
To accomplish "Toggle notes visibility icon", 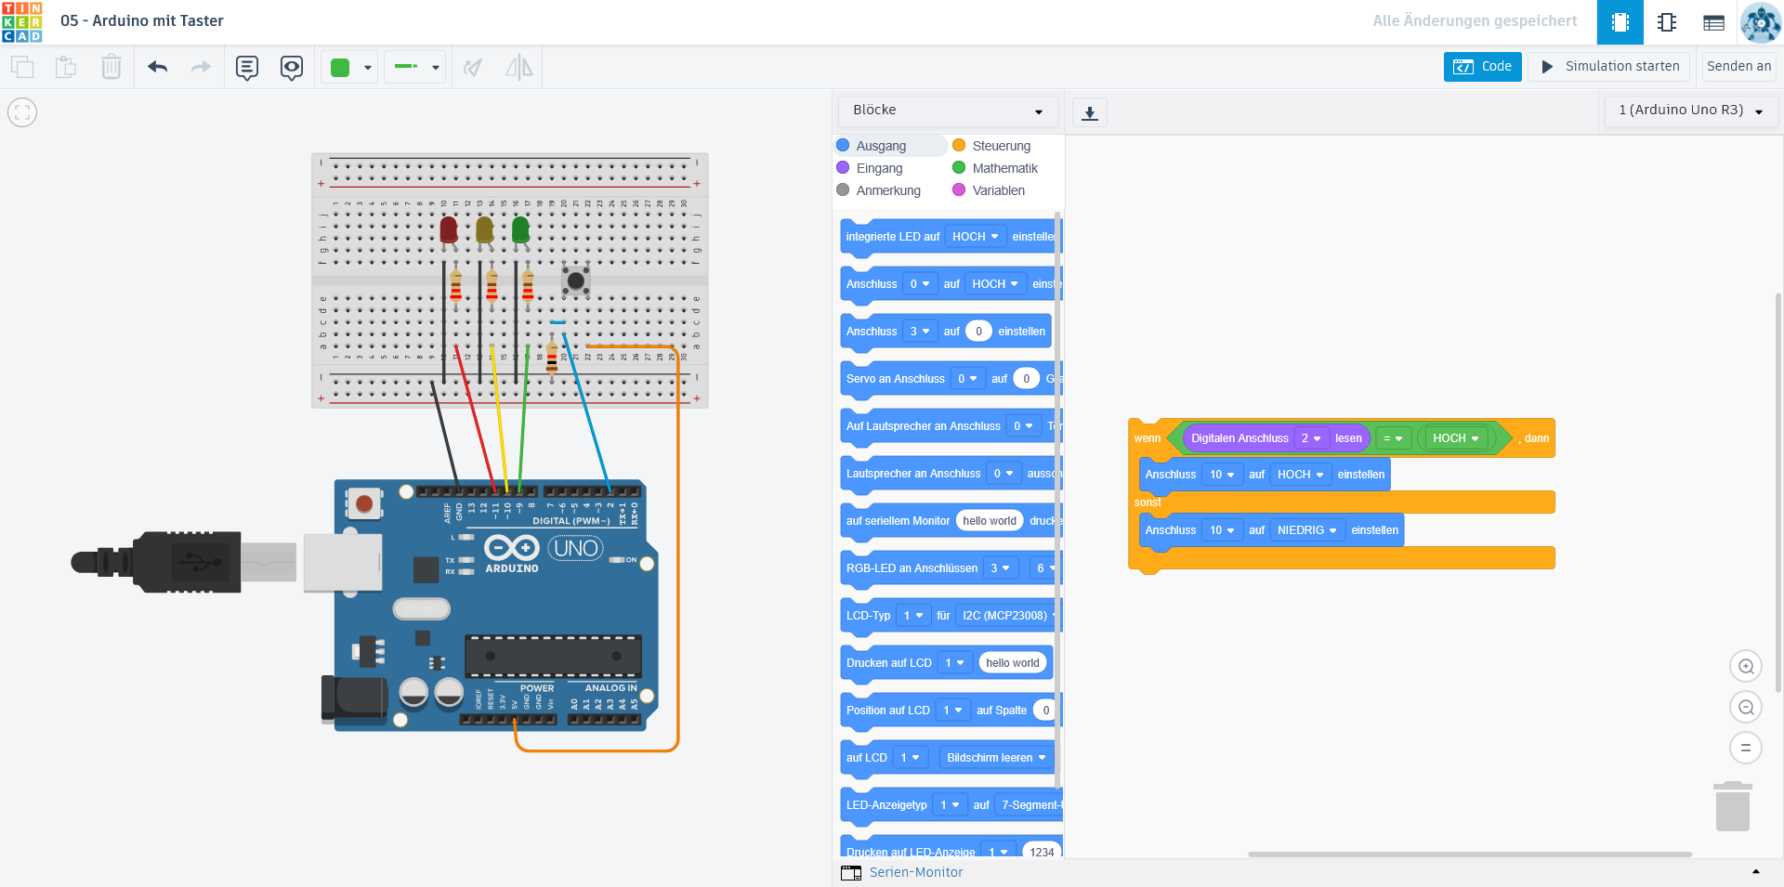I will click(292, 67).
